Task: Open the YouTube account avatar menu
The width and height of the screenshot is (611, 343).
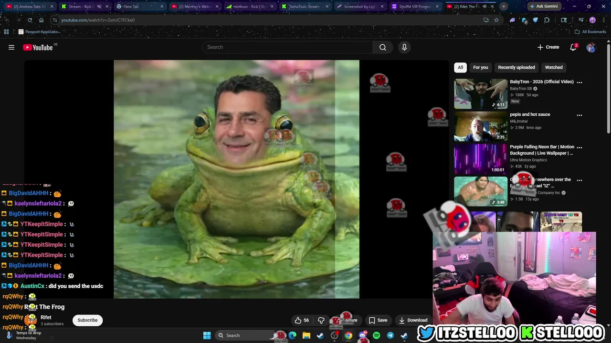Action: pyautogui.click(x=591, y=47)
